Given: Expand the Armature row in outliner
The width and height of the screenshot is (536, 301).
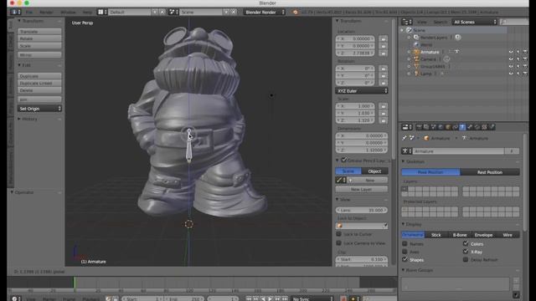Looking at the screenshot, I should pyautogui.click(x=410, y=52).
